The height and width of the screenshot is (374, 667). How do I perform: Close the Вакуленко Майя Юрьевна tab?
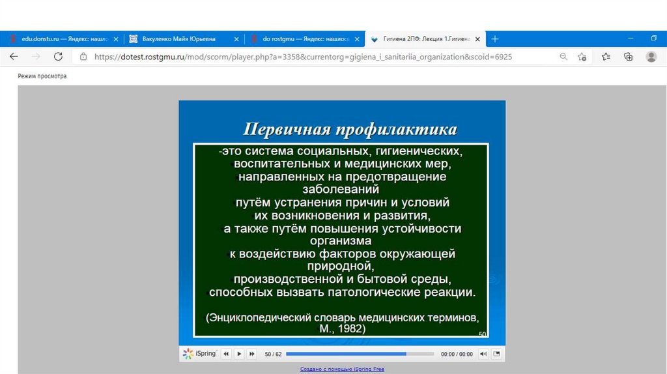click(x=236, y=39)
